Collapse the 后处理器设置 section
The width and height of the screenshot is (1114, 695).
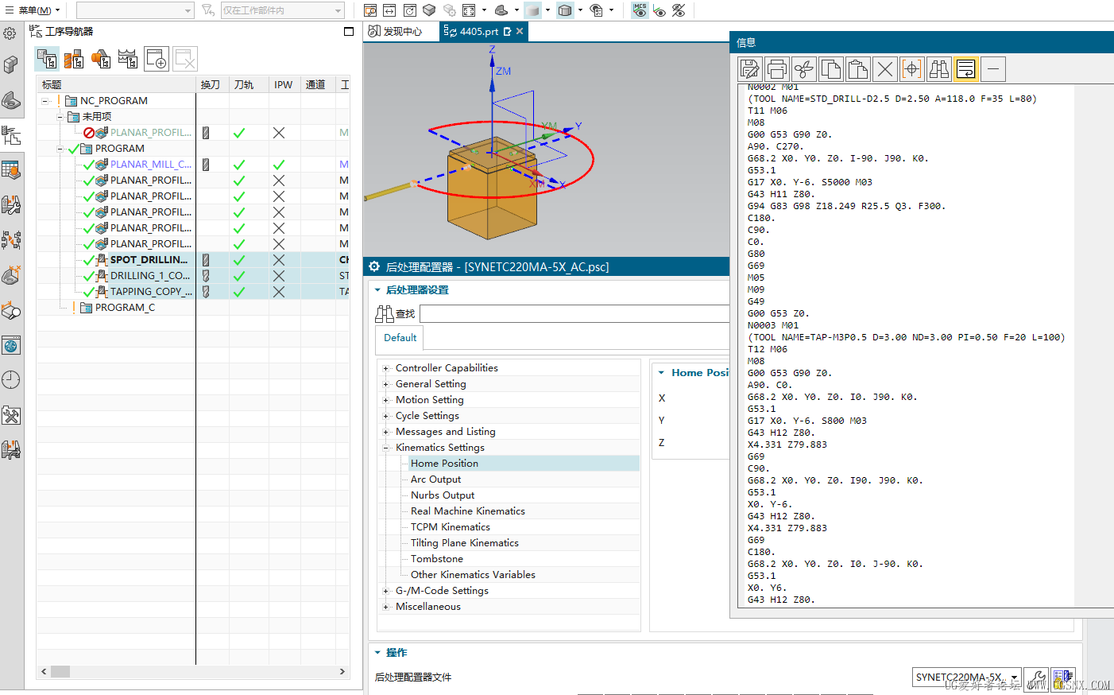(377, 290)
